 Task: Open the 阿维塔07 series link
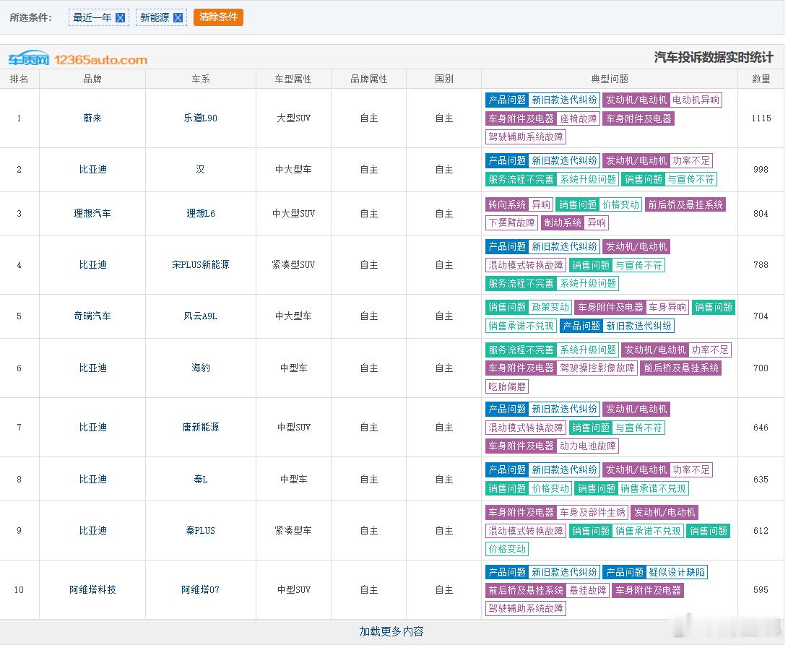point(201,589)
